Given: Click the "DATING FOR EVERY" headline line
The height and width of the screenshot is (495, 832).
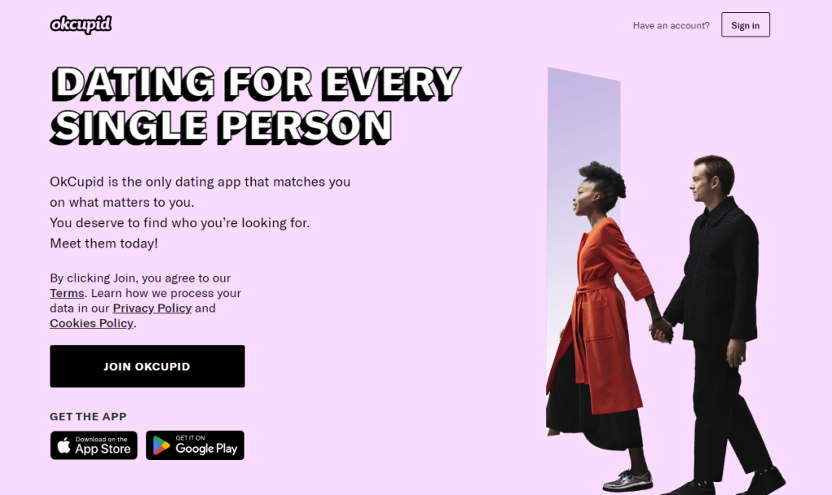Looking at the screenshot, I should [x=256, y=84].
